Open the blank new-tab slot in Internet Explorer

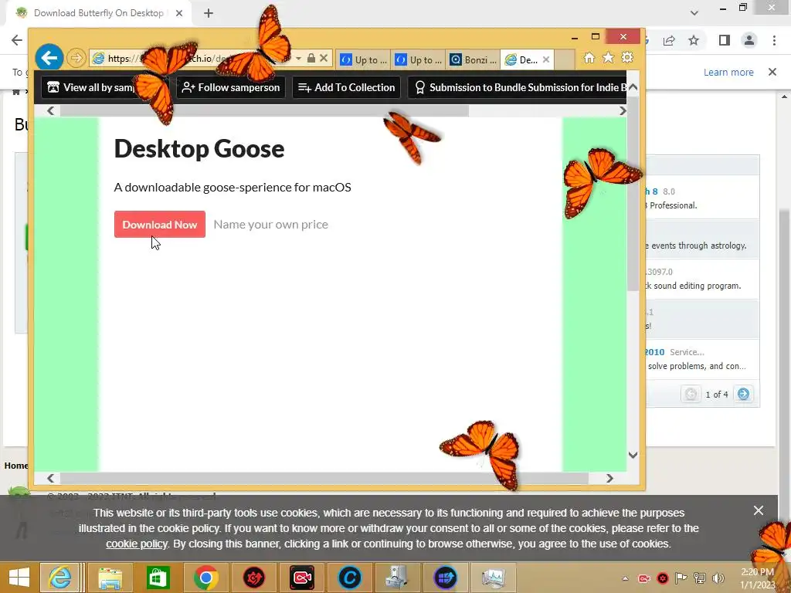tap(565, 59)
